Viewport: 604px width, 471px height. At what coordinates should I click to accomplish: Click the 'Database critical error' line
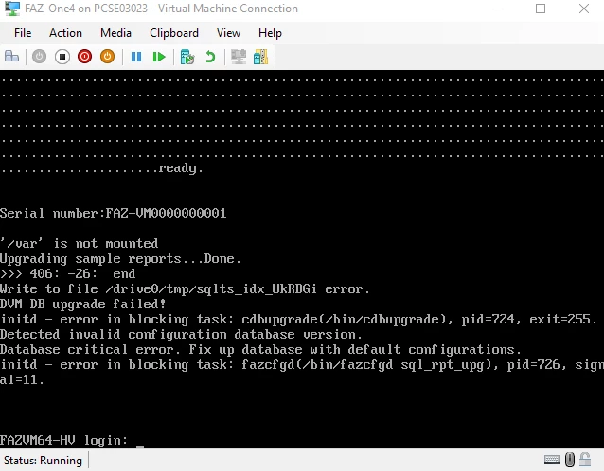pyautogui.click(x=260, y=349)
